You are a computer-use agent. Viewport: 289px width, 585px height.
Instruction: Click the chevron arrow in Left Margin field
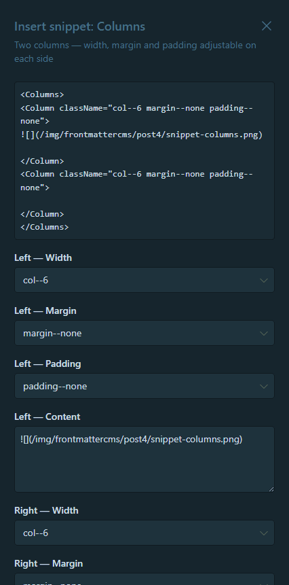[x=264, y=333]
